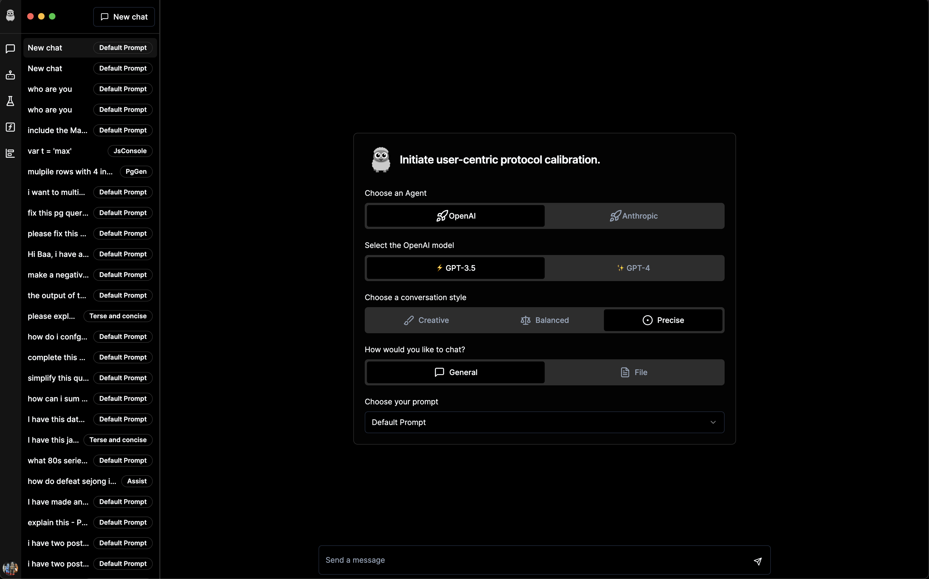929x579 pixels.
Task: Open the 'include the Ma...' conversation
Action: click(90, 130)
